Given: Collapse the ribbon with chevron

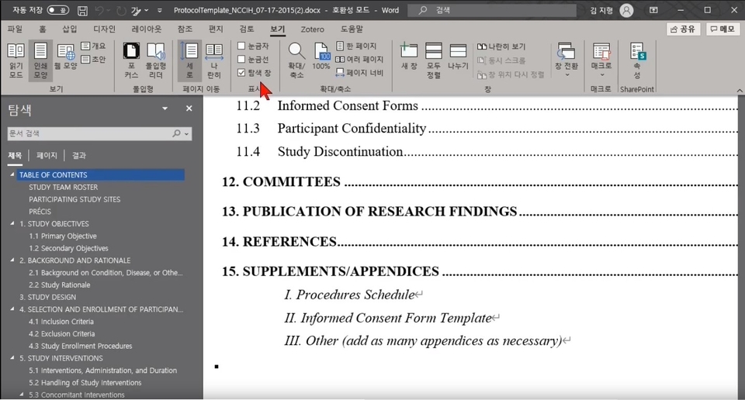Looking at the screenshot, I should (x=740, y=90).
